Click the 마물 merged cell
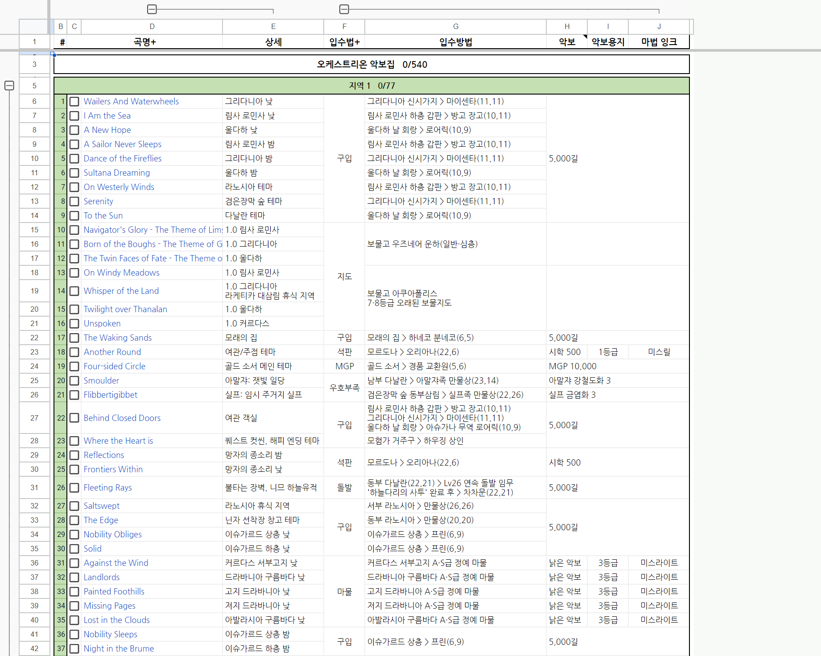The image size is (821, 656). (344, 591)
